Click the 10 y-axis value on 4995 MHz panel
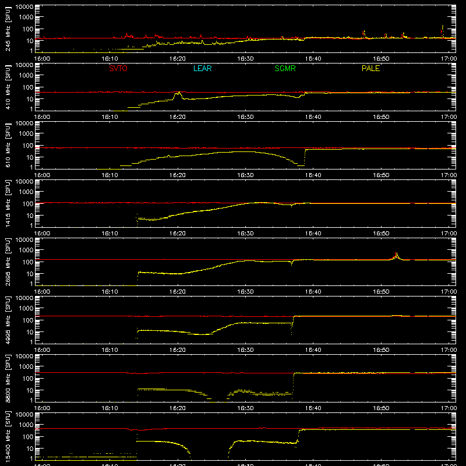Image resolution: width=466 pixels, height=466 pixels. 30,332
